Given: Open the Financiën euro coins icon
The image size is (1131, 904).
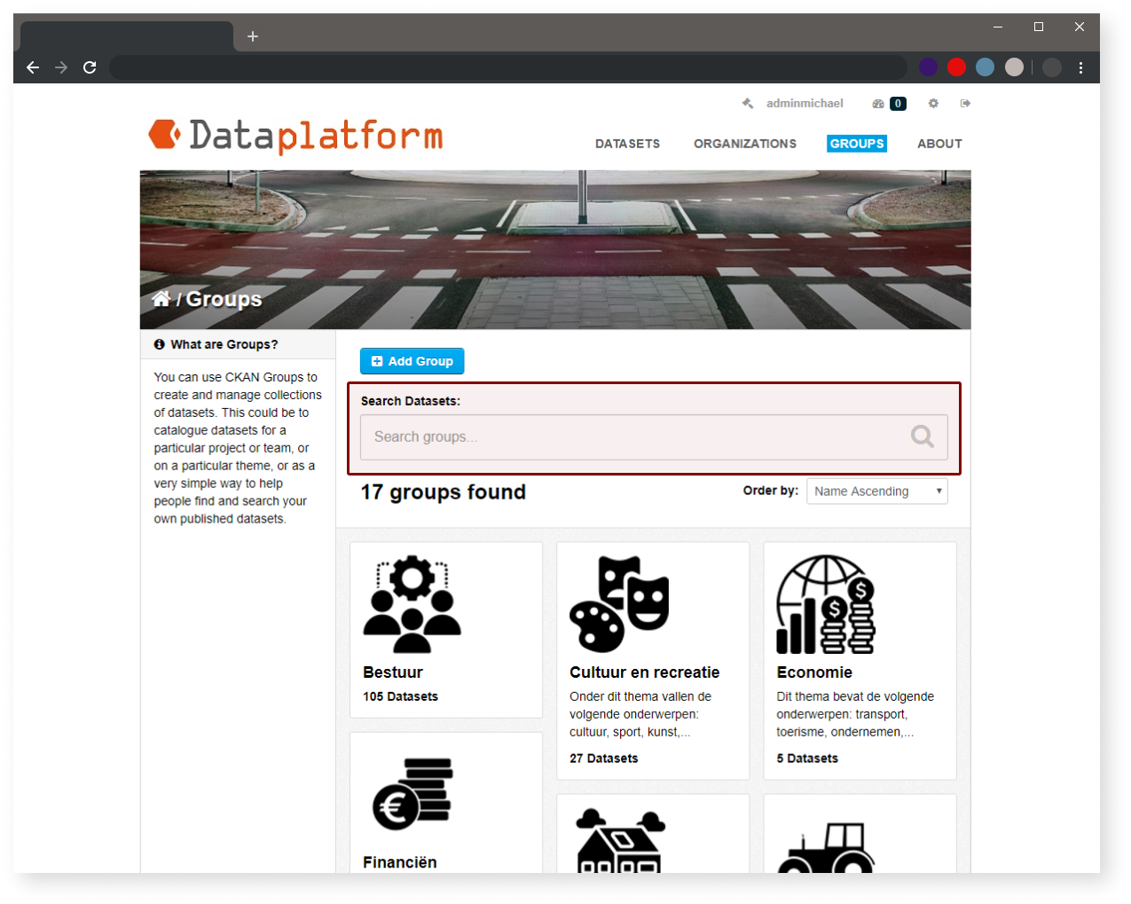Looking at the screenshot, I should tap(412, 794).
